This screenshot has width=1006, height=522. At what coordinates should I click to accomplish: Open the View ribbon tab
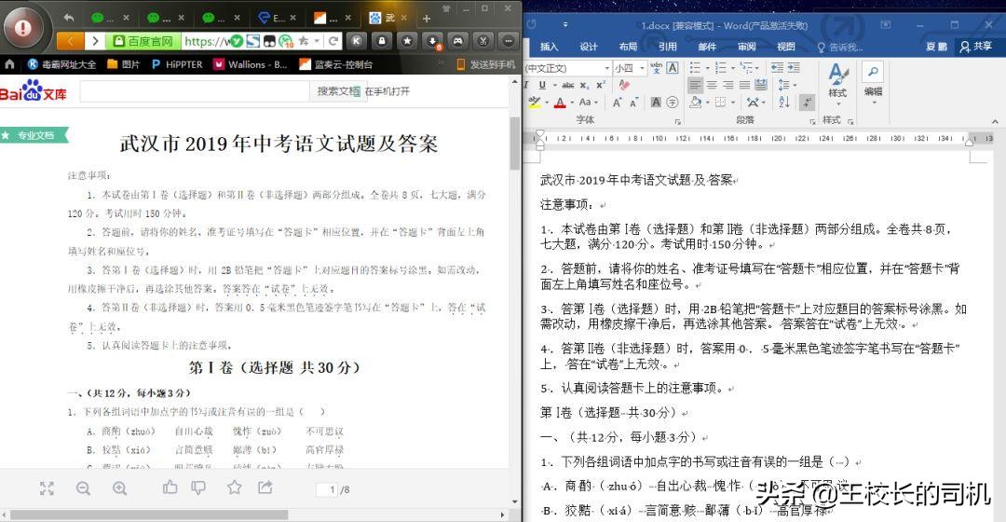786,47
